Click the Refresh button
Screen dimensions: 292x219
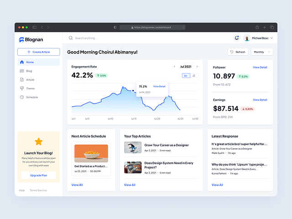tap(238, 52)
